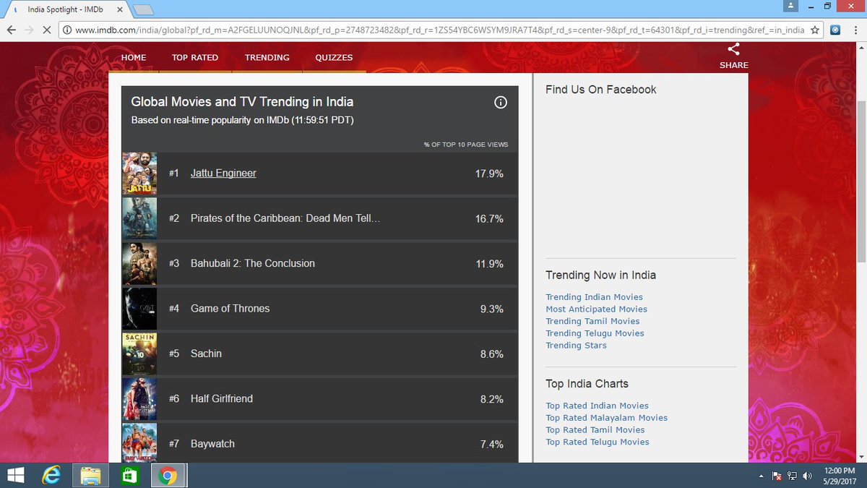This screenshot has height=488, width=867.
Task: Open Jattu Engineer title link
Action: (223, 174)
